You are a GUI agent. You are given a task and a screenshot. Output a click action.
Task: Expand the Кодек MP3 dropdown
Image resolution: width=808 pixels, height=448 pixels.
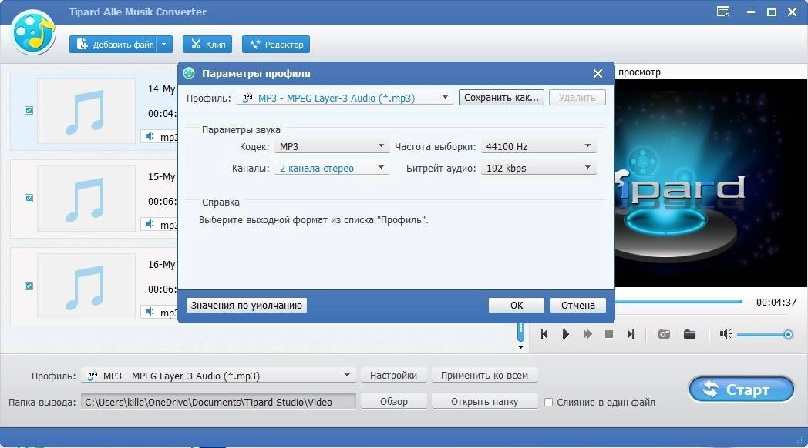(332, 146)
